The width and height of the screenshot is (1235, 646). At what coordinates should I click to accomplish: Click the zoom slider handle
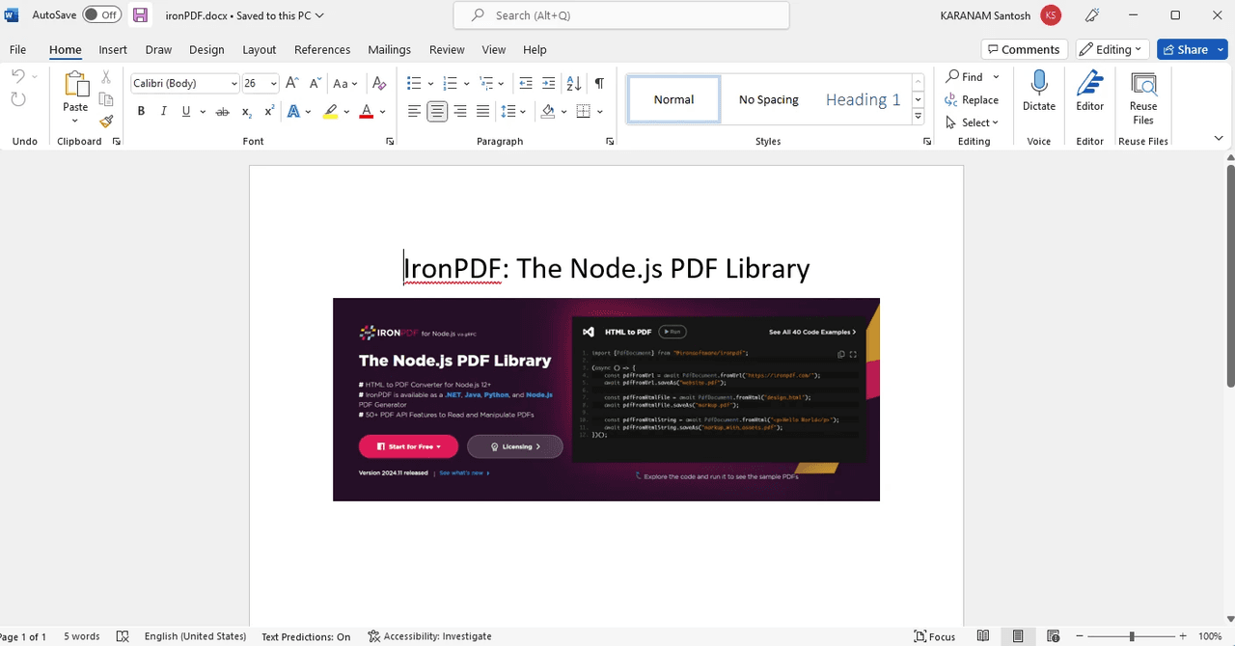pyautogui.click(x=1132, y=636)
